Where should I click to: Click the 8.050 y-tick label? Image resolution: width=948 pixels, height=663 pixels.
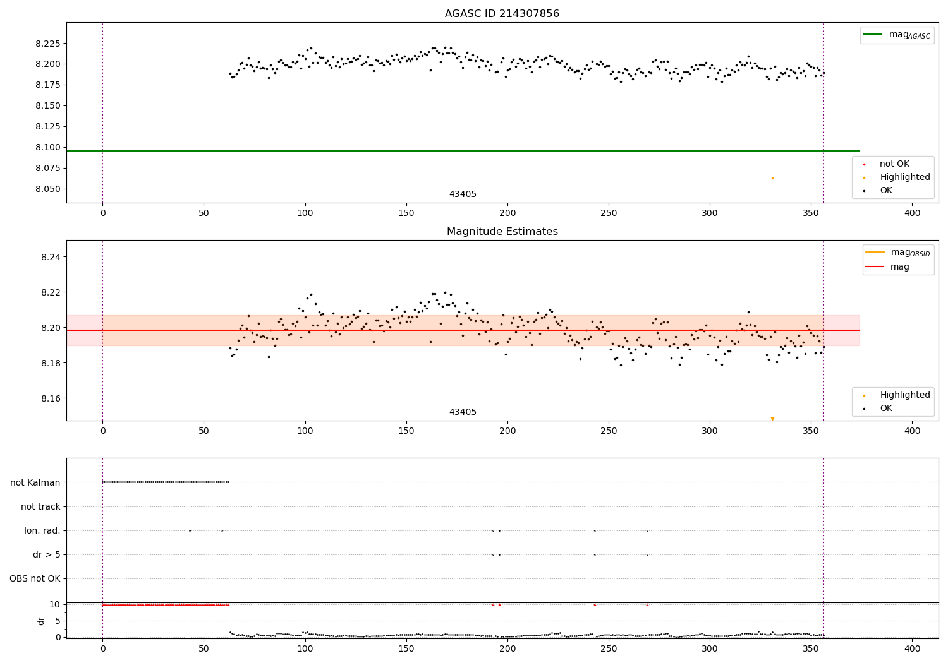[48, 189]
